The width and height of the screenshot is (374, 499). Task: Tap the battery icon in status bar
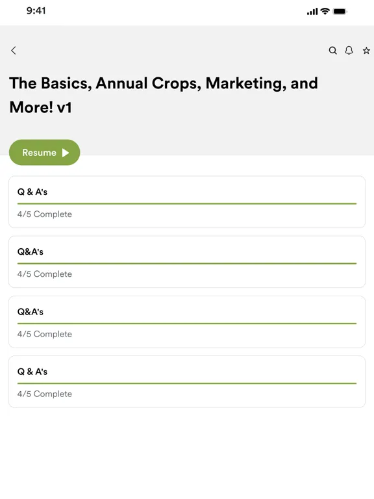point(340,12)
